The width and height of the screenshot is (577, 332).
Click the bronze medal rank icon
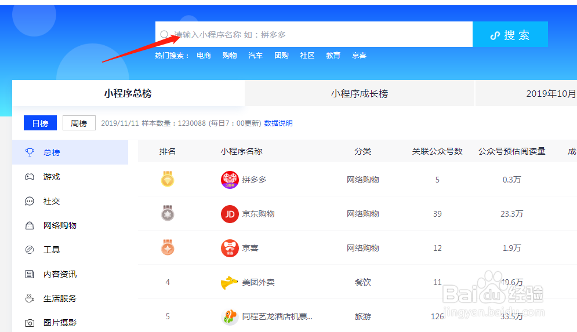point(168,247)
